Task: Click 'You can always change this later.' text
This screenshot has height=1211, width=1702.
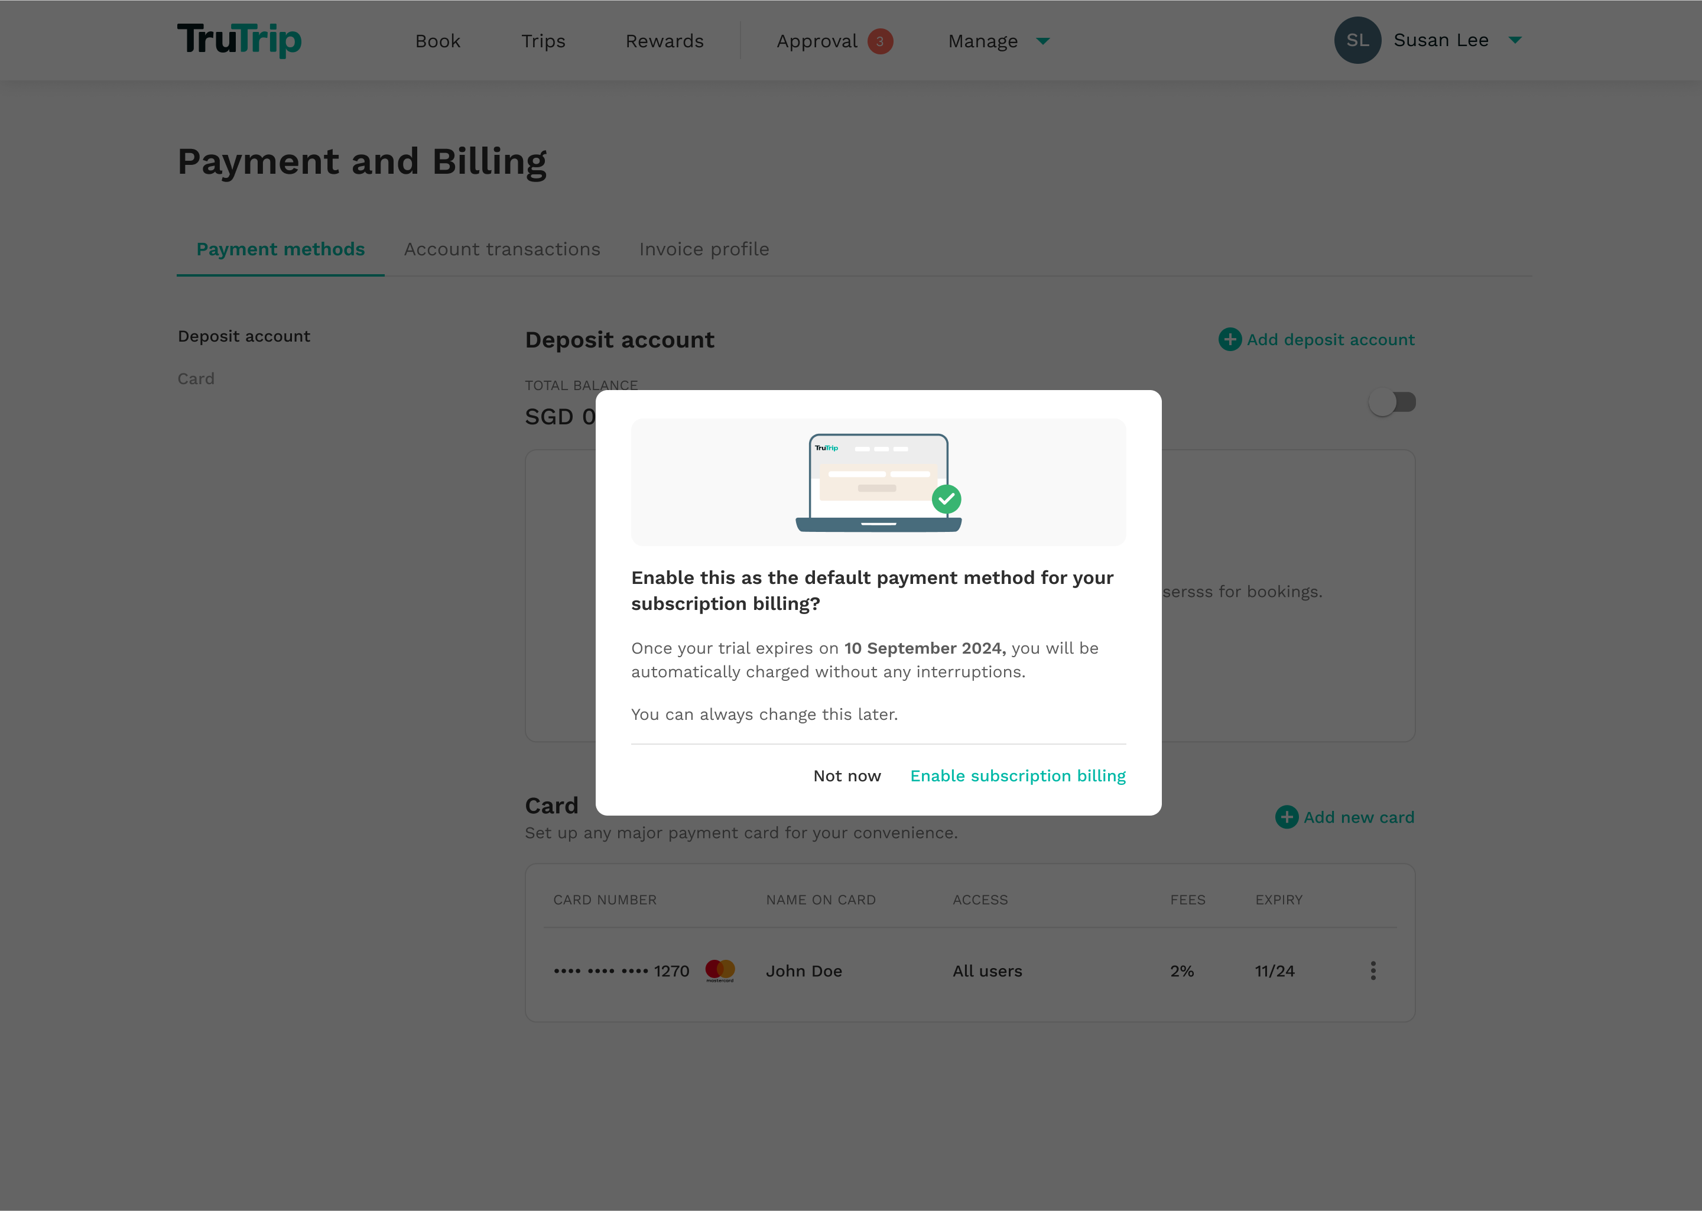Action: (764, 715)
